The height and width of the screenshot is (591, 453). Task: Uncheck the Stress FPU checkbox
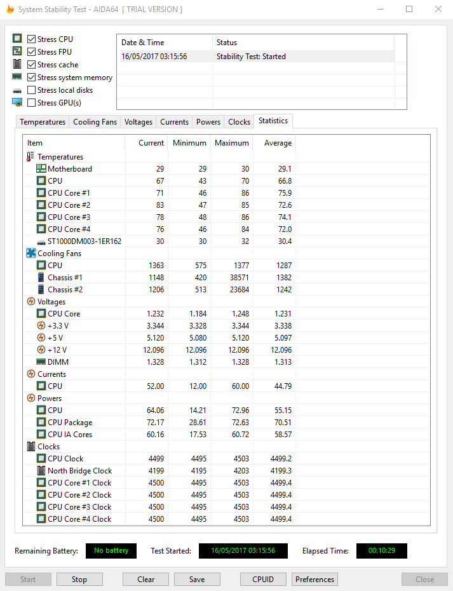pos(32,52)
